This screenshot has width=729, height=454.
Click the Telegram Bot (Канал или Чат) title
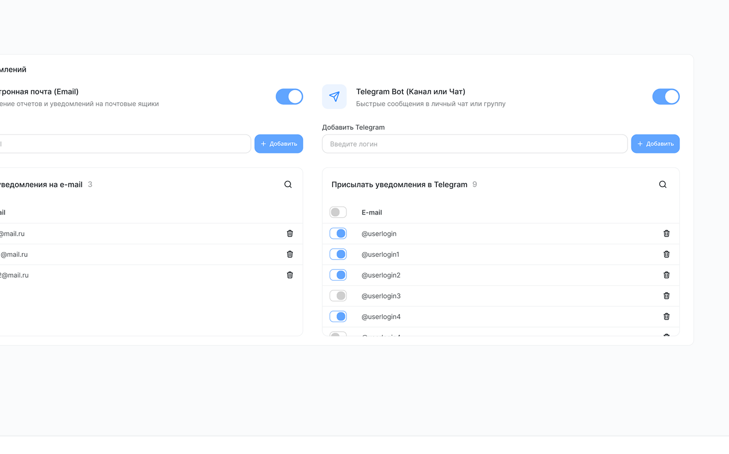pyautogui.click(x=410, y=92)
